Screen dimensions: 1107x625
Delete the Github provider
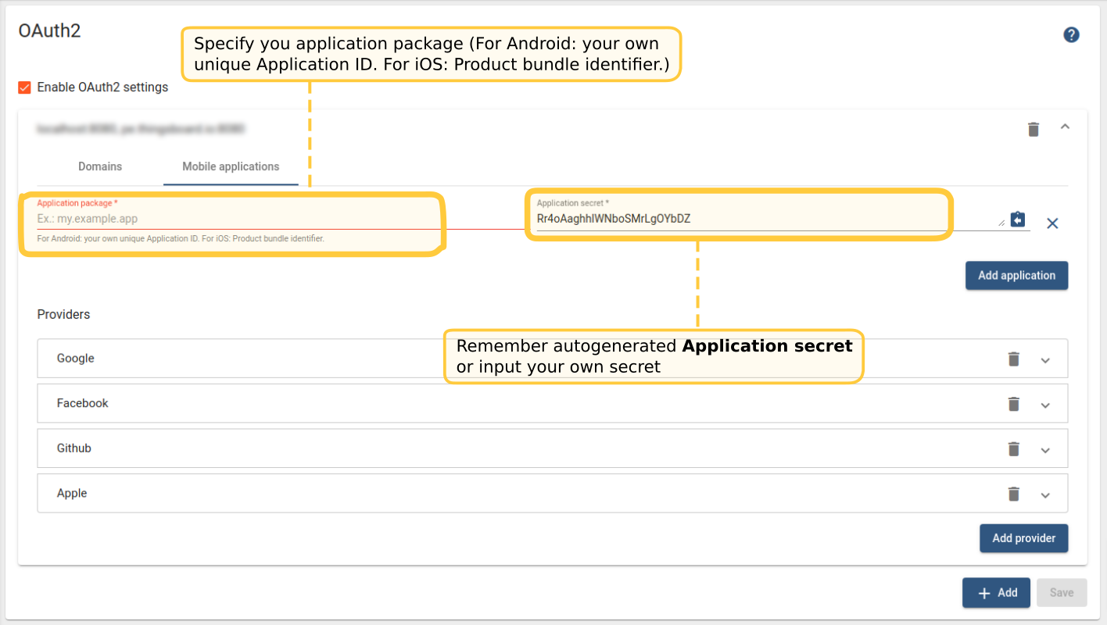[x=1013, y=448]
